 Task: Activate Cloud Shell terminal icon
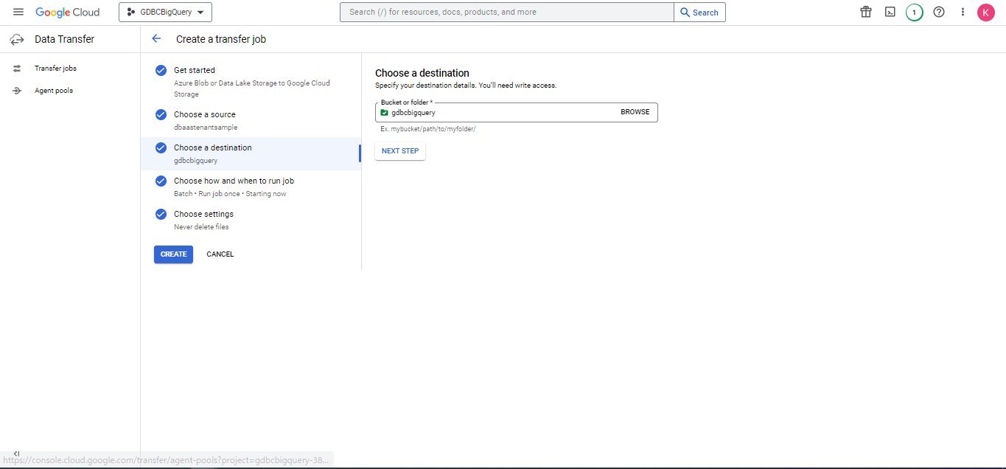click(890, 12)
